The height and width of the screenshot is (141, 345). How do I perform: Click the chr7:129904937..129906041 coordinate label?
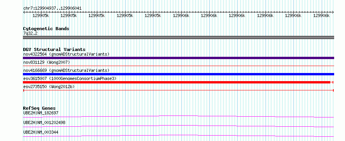pyautogui.click(x=52, y=8)
